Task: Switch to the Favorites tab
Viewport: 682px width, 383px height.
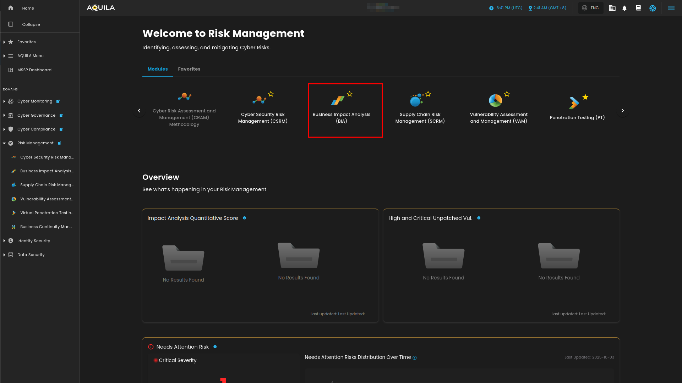Action: click(189, 69)
